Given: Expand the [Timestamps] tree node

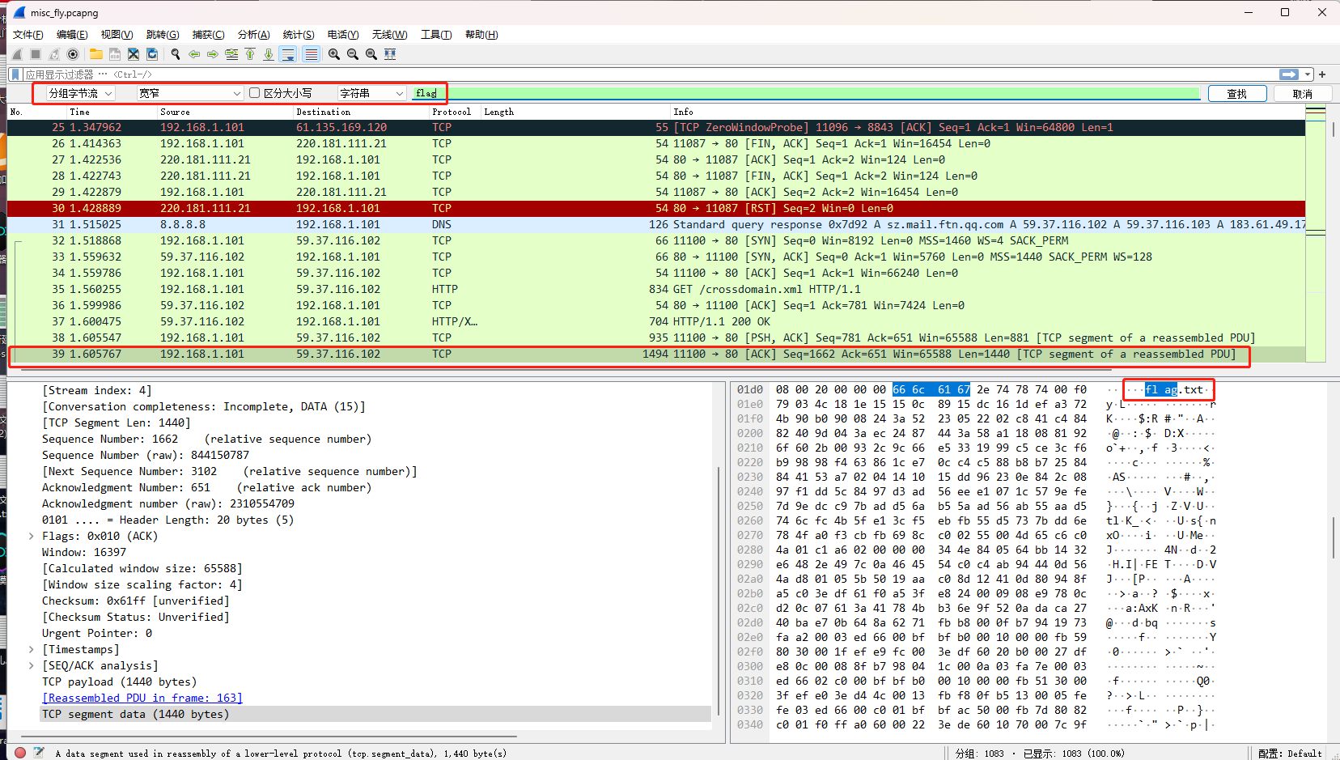Looking at the screenshot, I should click(32, 649).
